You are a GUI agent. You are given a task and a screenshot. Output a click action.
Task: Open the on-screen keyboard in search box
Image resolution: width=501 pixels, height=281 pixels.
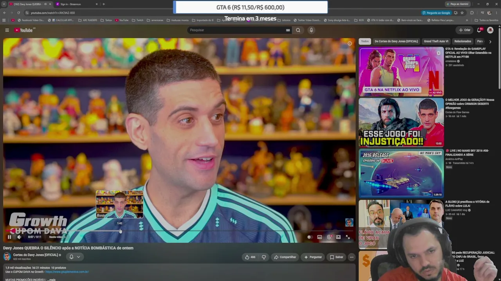click(x=288, y=30)
